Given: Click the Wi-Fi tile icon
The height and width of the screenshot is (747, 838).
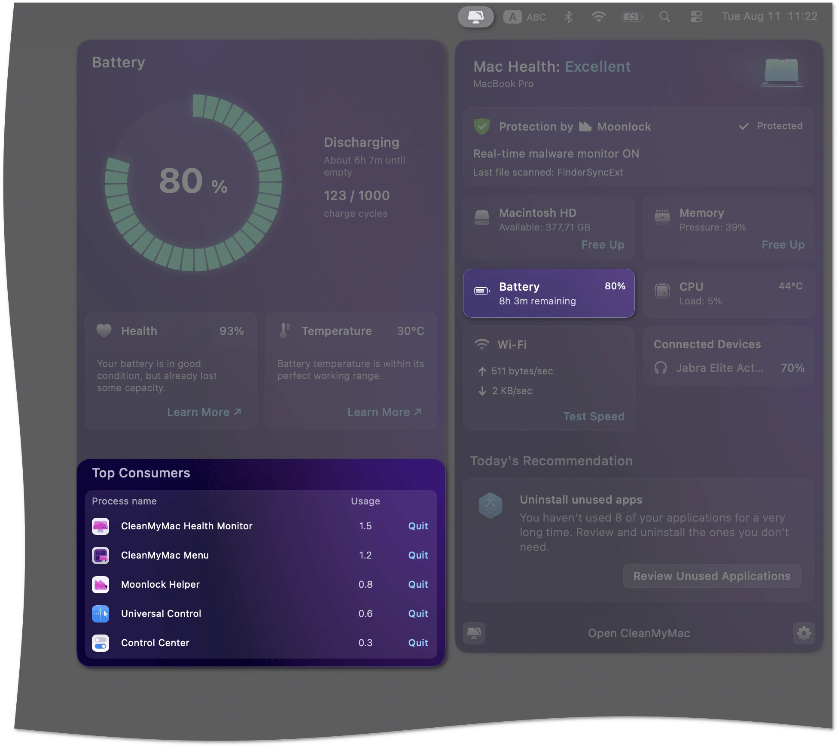Looking at the screenshot, I should point(482,344).
